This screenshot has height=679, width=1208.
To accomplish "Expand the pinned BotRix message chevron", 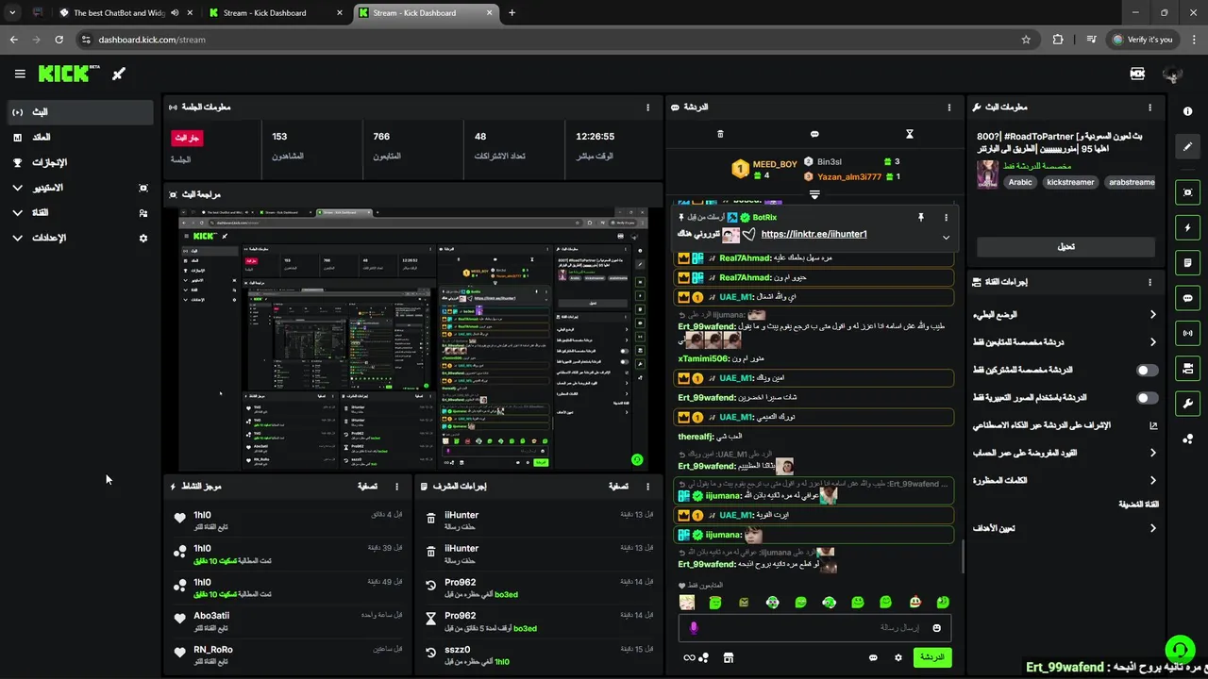I will pos(947,237).
